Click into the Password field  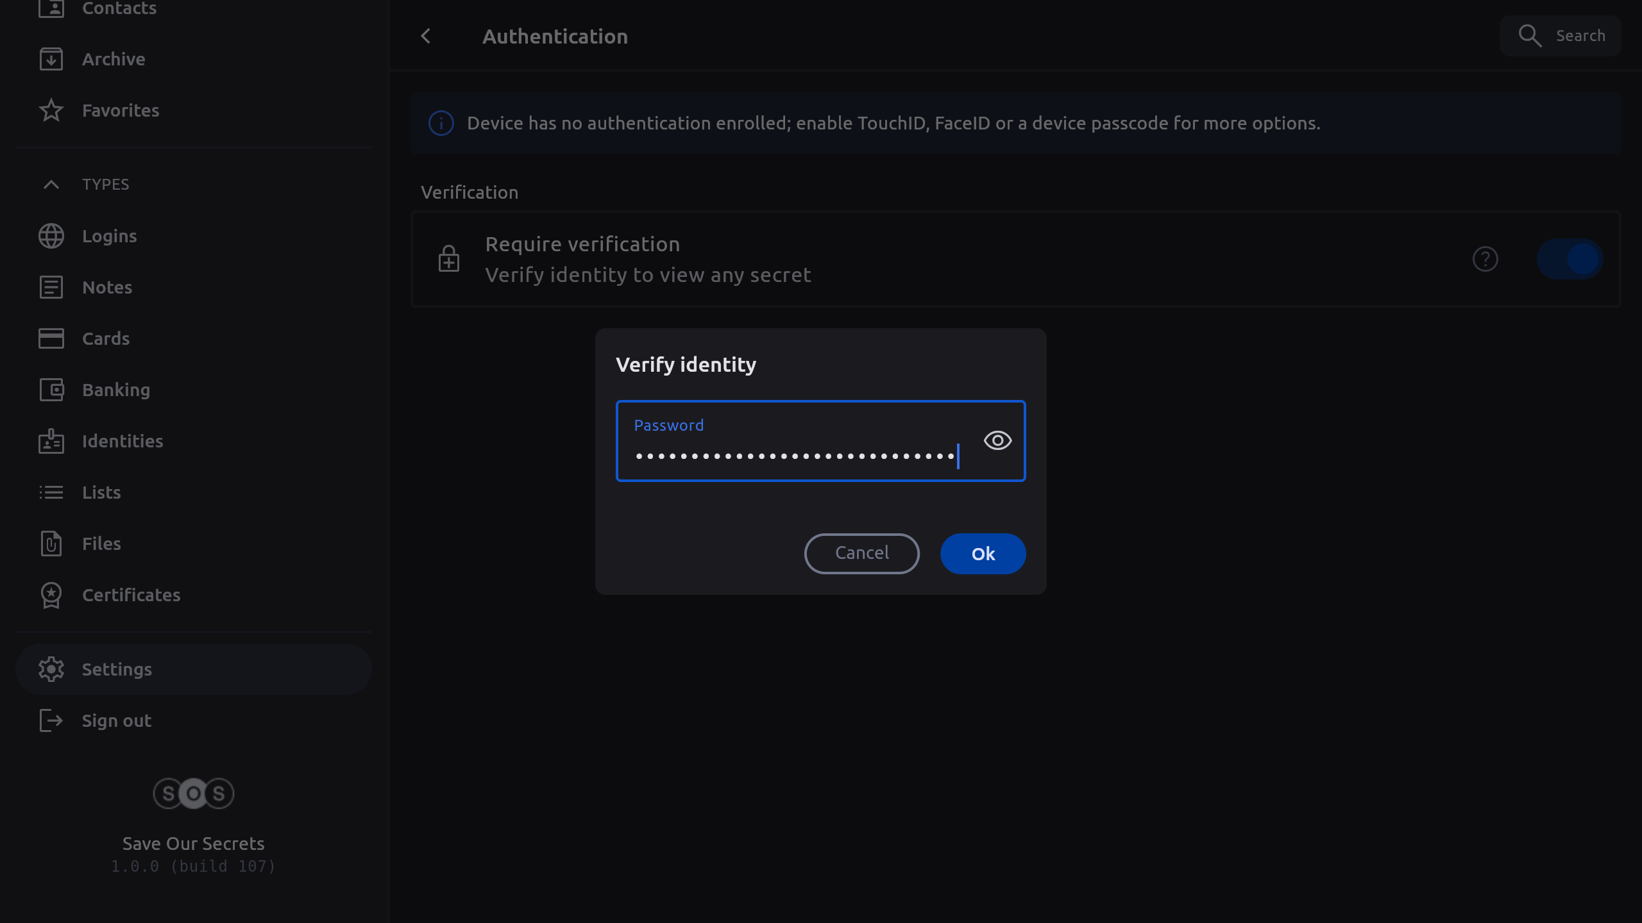[x=795, y=449]
